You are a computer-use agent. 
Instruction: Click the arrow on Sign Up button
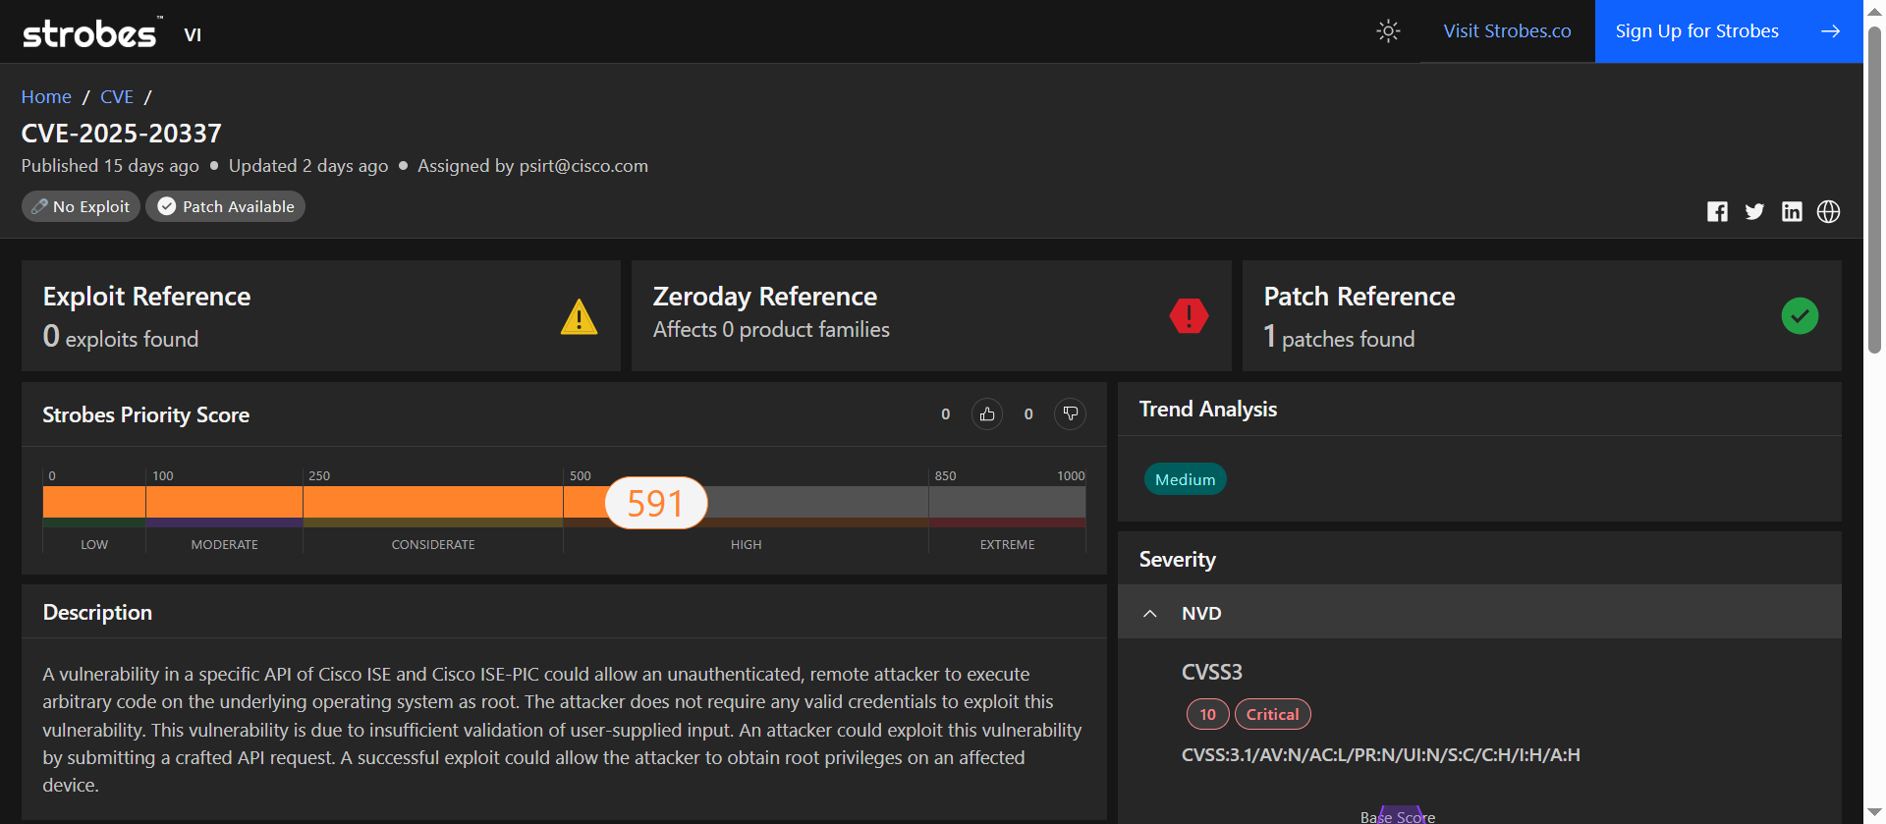coord(1830,31)
